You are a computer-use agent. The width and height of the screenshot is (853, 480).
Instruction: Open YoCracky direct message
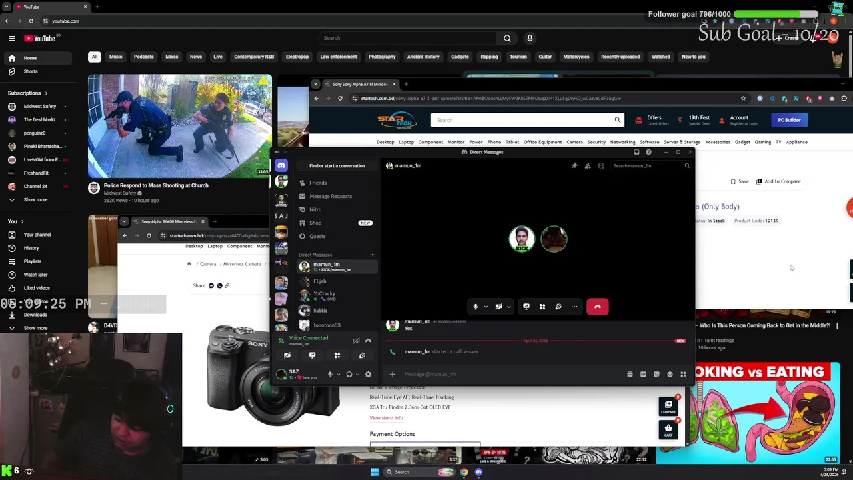pos(337,295)
